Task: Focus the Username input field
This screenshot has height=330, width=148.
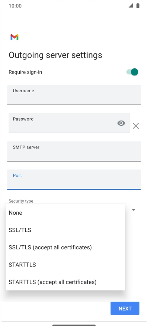Action: [x=74, y=95]
